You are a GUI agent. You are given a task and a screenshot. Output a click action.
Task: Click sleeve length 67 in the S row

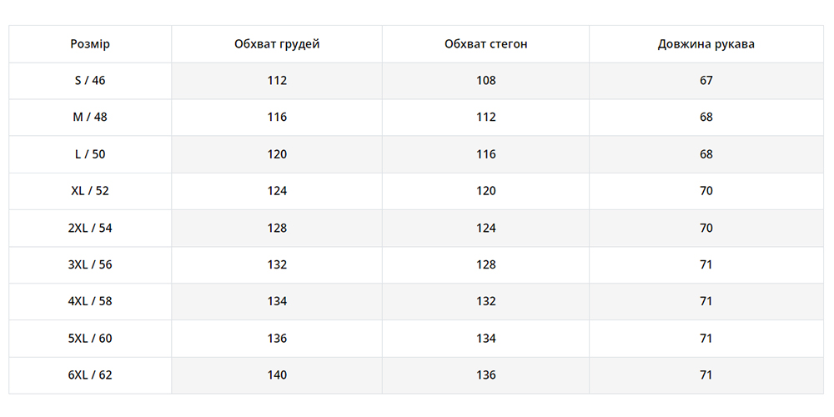[706, 81]
